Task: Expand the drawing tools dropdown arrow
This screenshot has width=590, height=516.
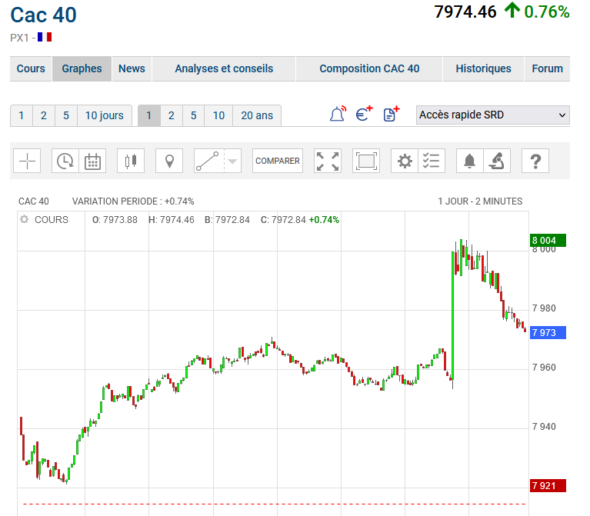Action: 233,161
